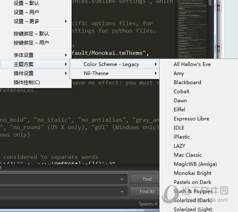Click the input field beside Find All
This screenshot has height=212, width=238.
[x=64, y=192]
